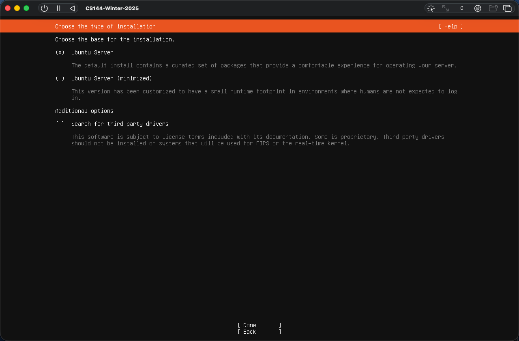Restart the VM using the triangle icon
The width and height of the screenshot is (519, 341).
tap(72, 8)
